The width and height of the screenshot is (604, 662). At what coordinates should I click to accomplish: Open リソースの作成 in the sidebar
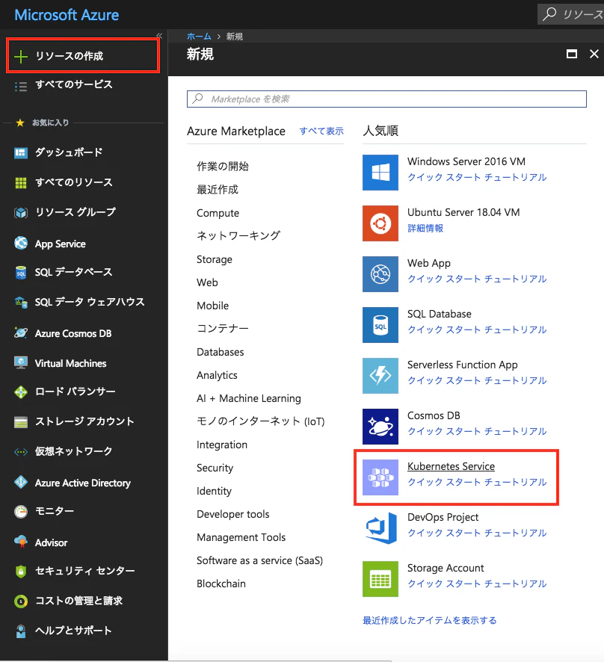tap(83, 56)
